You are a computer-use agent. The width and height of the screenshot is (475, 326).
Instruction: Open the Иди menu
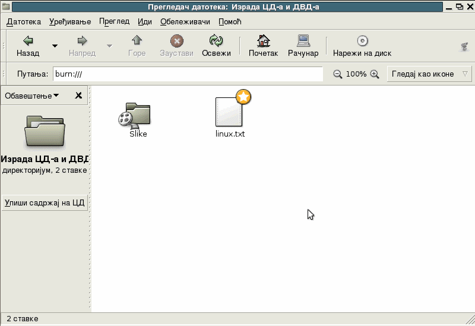click(145, 22)
